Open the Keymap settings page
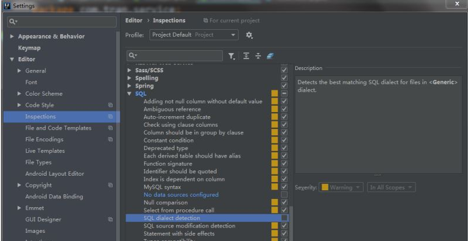The width and height of the screenshot is (468, 241). [x=29, y=48]
